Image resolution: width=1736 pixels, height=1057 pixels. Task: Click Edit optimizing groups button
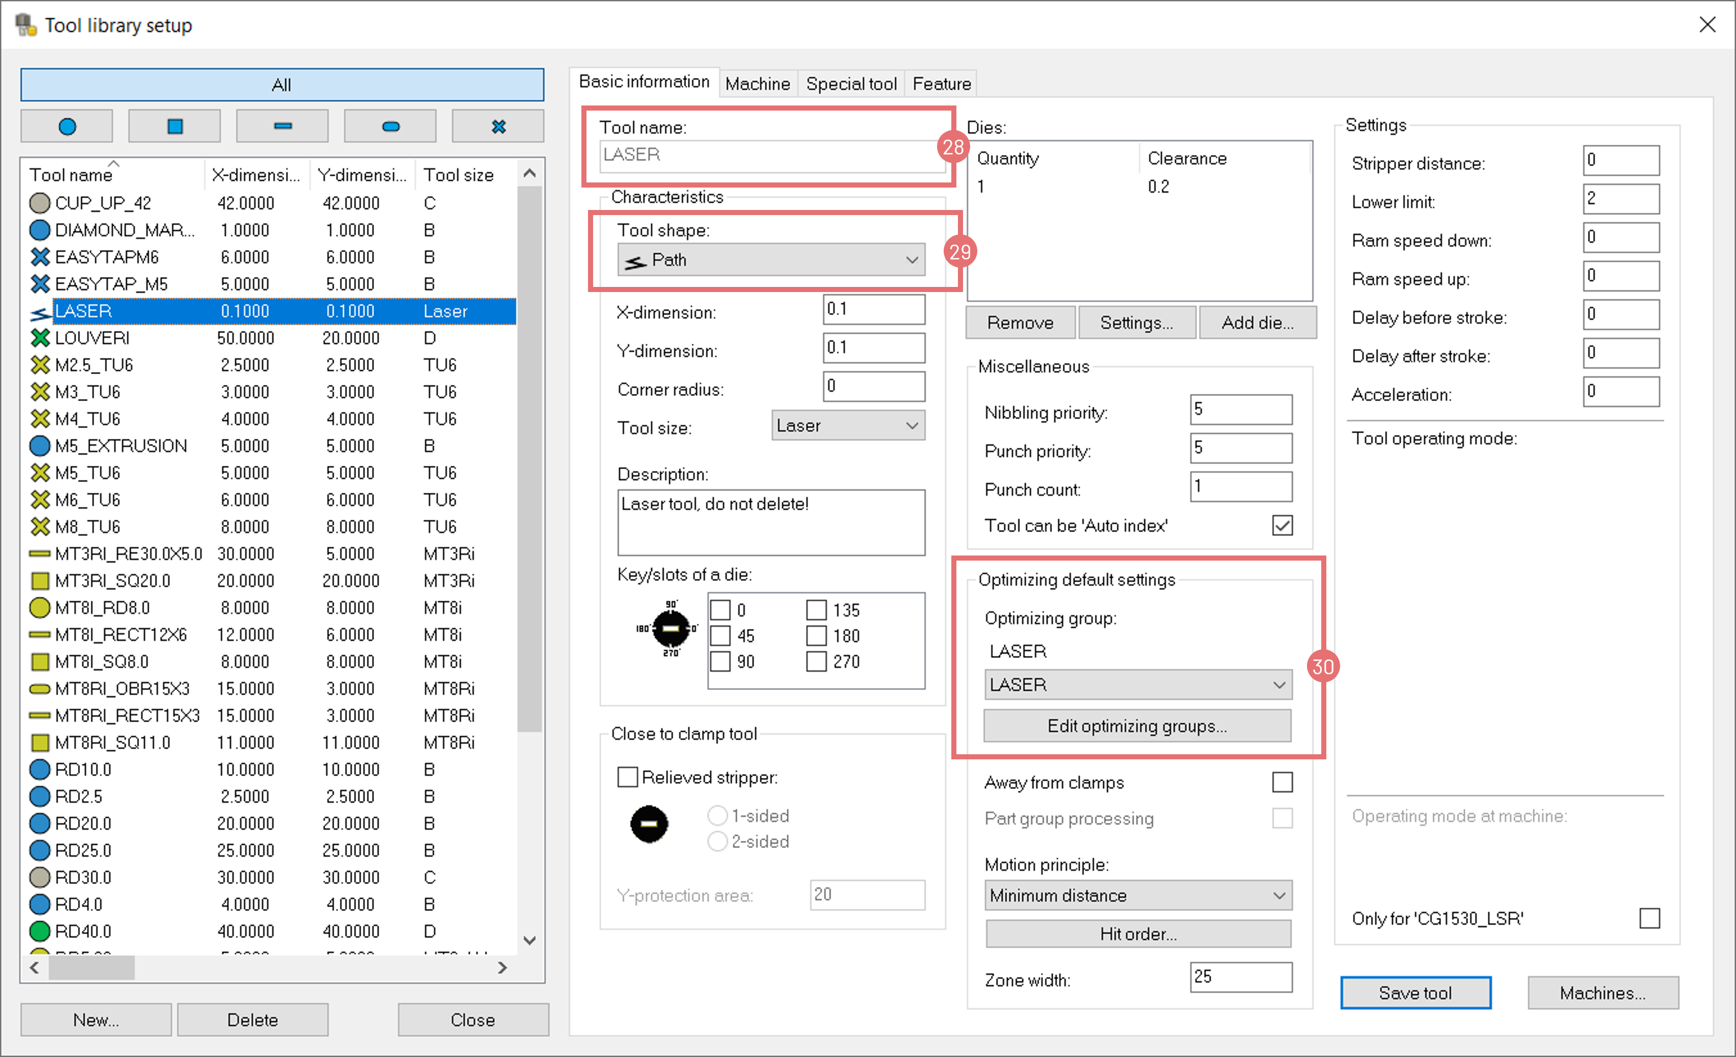pyautogui.click(x=1137, y=726)
